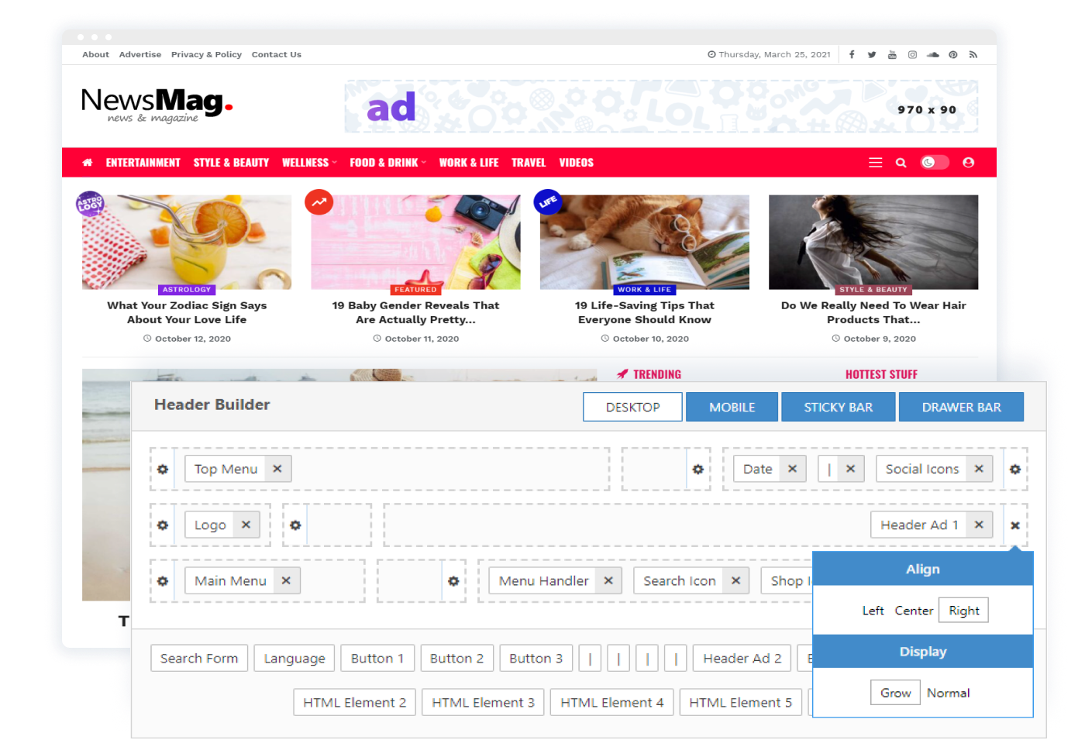Click the Search Form element button

[x=199, y=659]
